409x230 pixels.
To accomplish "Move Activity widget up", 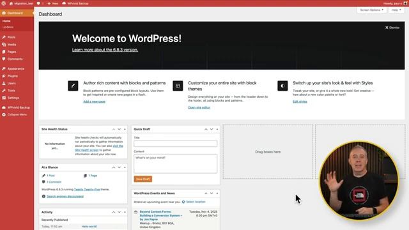I will [x=114, y=212].
